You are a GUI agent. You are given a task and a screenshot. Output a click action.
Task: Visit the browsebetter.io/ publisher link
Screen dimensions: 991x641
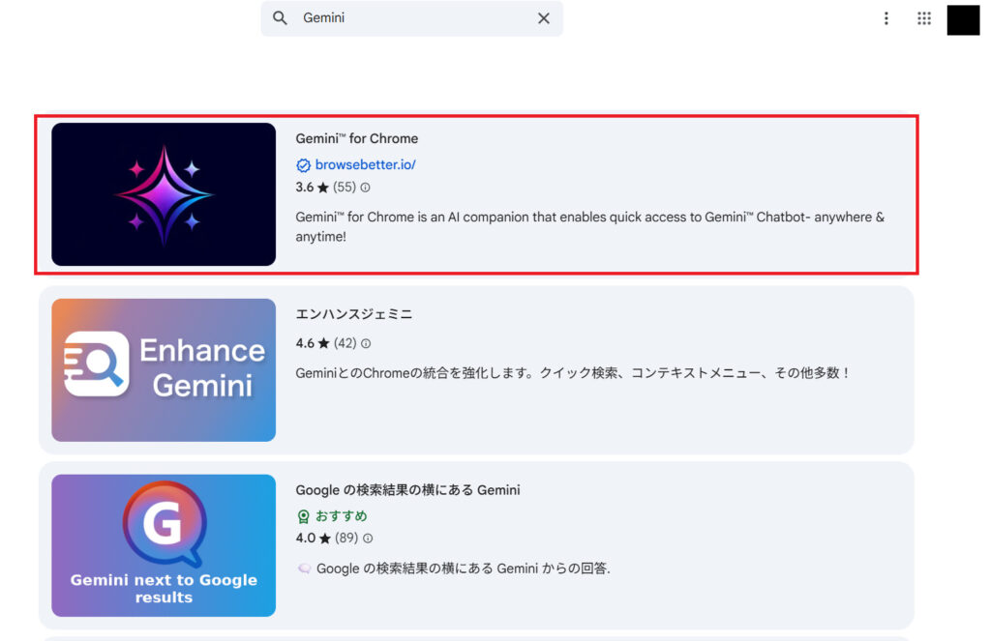point(365,164)
